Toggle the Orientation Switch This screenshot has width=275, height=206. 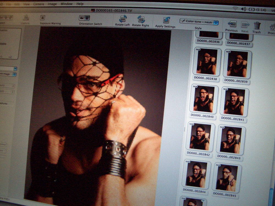click(x=84, y=18)
